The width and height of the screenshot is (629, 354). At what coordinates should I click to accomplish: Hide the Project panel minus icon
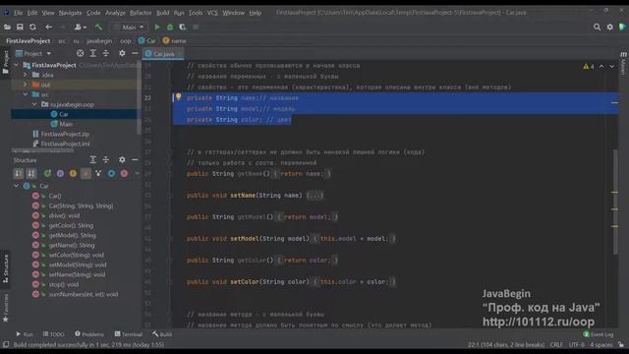[135, 53]
